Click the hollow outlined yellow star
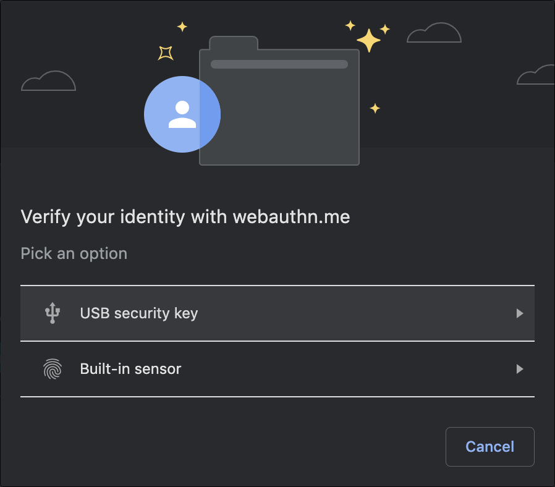Viewport: 555px width, 487px height. [x=165, y=53]
